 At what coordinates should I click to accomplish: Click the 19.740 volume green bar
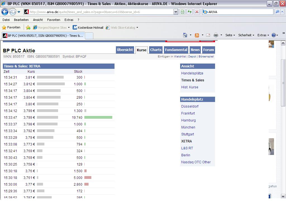98,117
